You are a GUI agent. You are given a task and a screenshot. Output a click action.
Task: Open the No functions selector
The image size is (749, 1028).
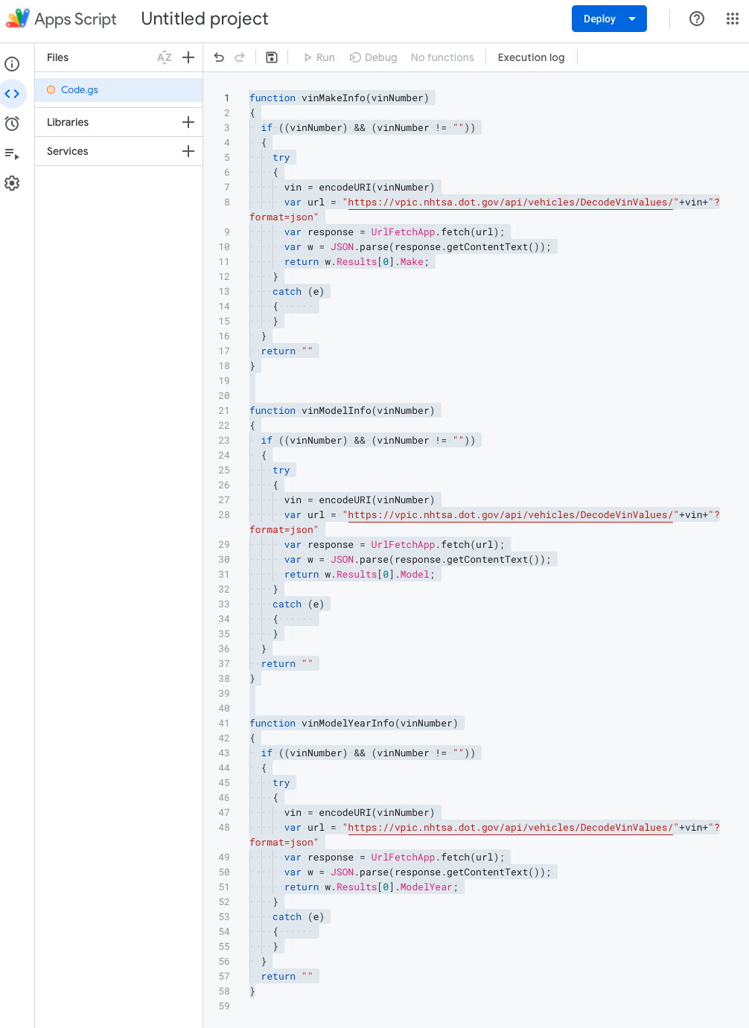[442, 57]
